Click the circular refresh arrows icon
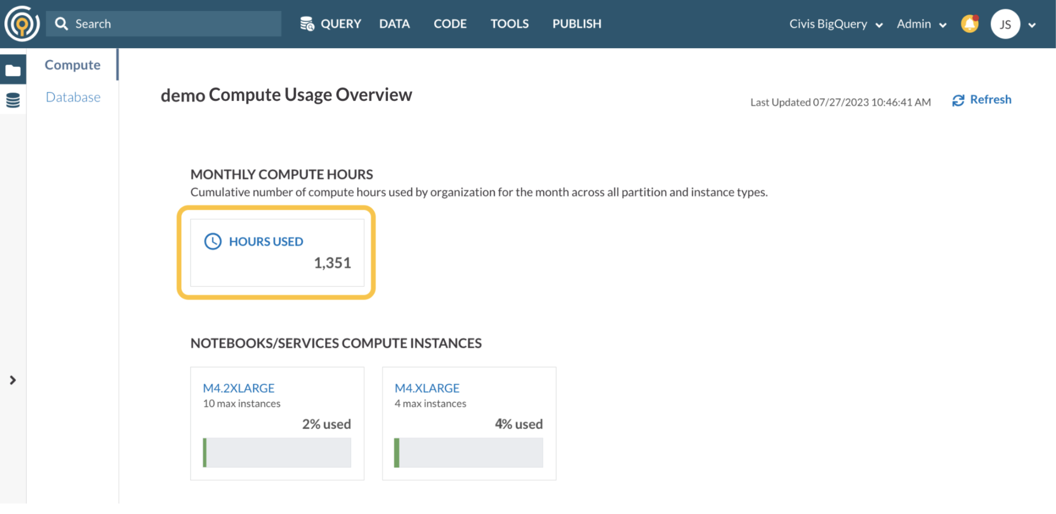This screenshot has height=514, width=1056. click(958, 100)
